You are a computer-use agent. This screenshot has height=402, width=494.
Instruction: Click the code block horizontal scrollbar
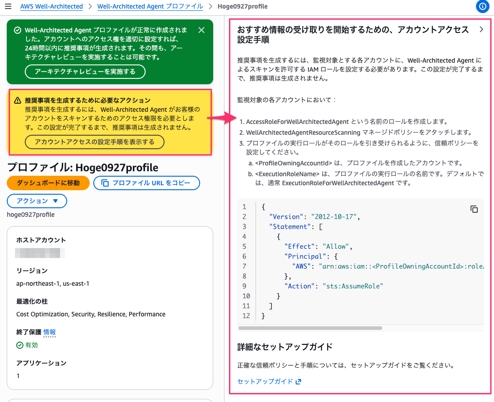310,328
